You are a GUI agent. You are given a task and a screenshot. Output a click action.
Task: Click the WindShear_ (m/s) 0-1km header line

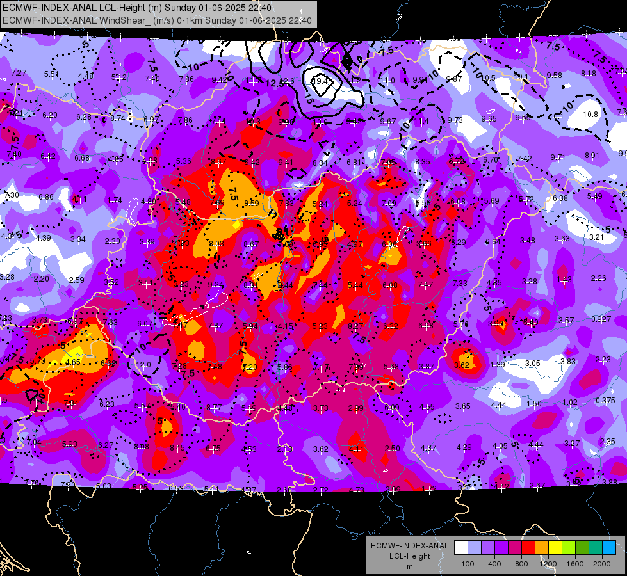(x=157, y=20)
